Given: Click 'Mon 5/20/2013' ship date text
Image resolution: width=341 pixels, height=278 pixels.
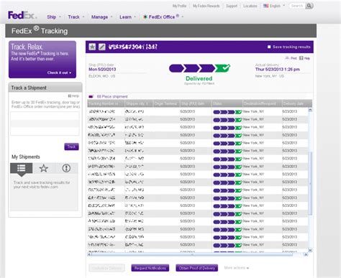Looking at the screenshot, I should [x=102, y=69].
